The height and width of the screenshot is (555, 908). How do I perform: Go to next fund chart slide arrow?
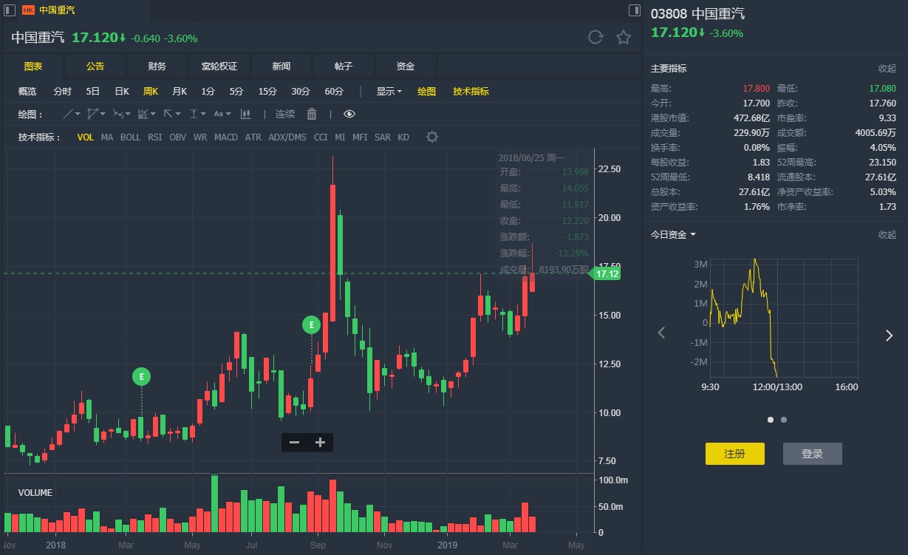click(889, 336)
